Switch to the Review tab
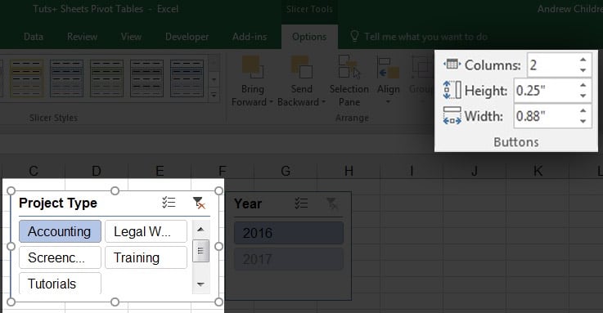Viewport: 603px width, 313px height. 82,37
